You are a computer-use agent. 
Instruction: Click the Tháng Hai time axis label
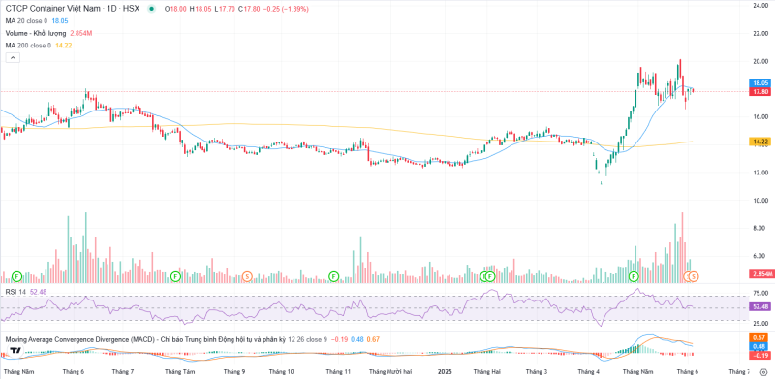click(x=486, y=371)
